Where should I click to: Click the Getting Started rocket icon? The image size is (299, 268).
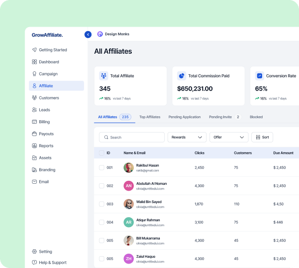click(x=34, y=50)
